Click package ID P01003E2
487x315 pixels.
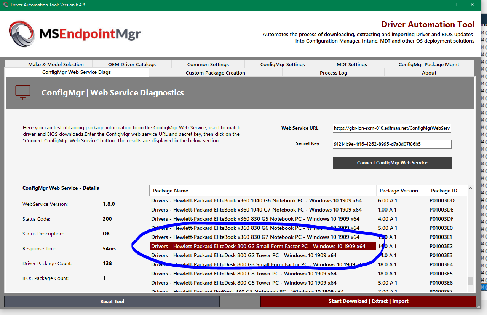[441, 246]
